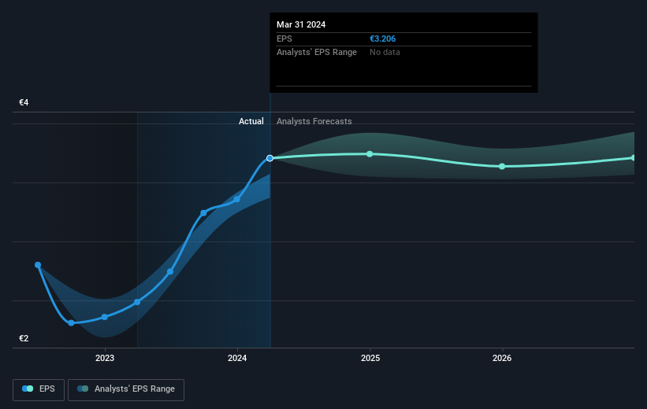Click the 'Mar 31 2024' tooltip date

[x=301, y=24]
